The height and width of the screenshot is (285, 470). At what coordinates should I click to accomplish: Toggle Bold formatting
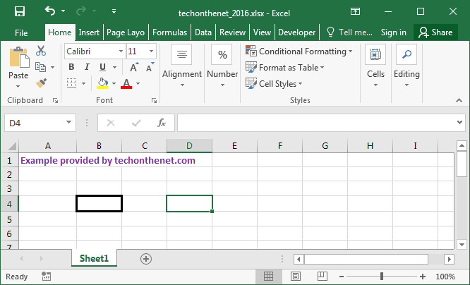[x=71, y=67]
